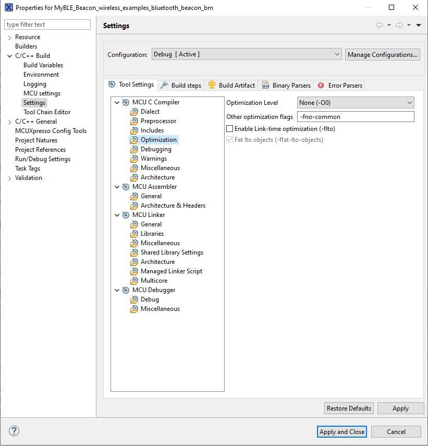Click the Preprocessor folder icon
This screenshot has width=428, height=446.
click(x=134, y=121)
